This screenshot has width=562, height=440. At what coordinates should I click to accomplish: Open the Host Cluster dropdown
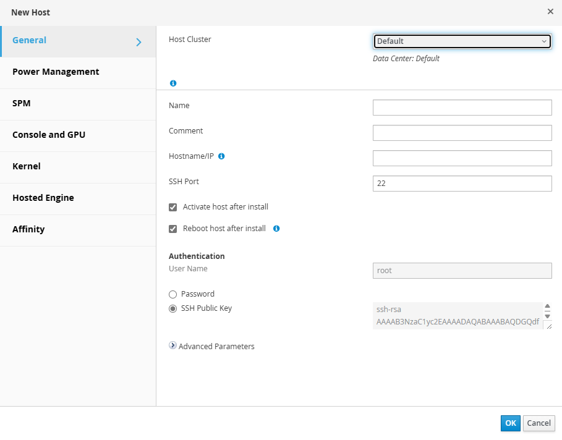pyautogui.click(x=462, y=41)
